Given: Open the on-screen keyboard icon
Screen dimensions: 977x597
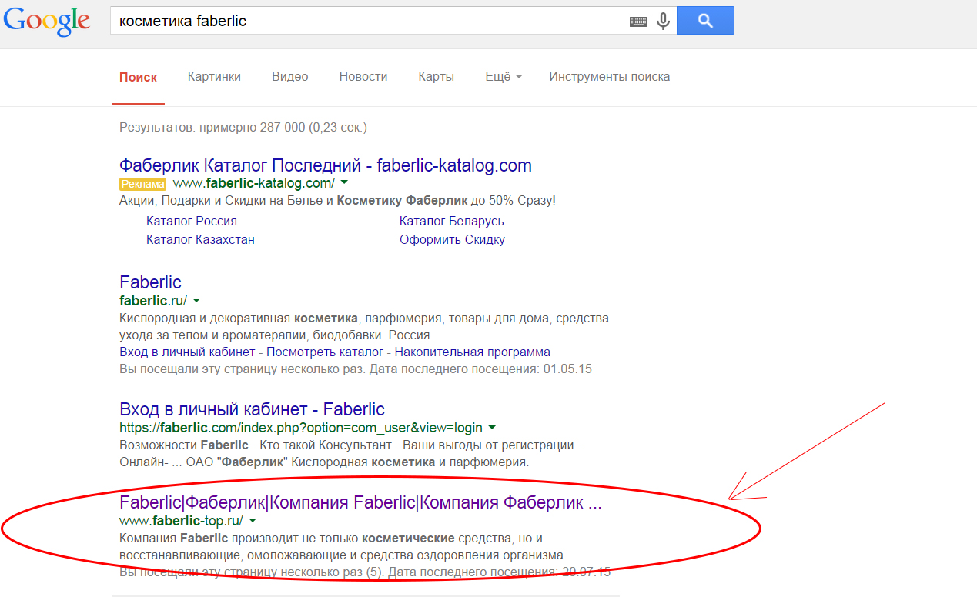Looking at the screenshot, I should pos(638,22).
